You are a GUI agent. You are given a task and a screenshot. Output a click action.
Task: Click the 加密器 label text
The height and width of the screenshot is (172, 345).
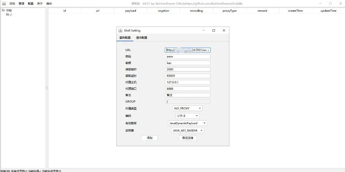[x=129, y=130]
